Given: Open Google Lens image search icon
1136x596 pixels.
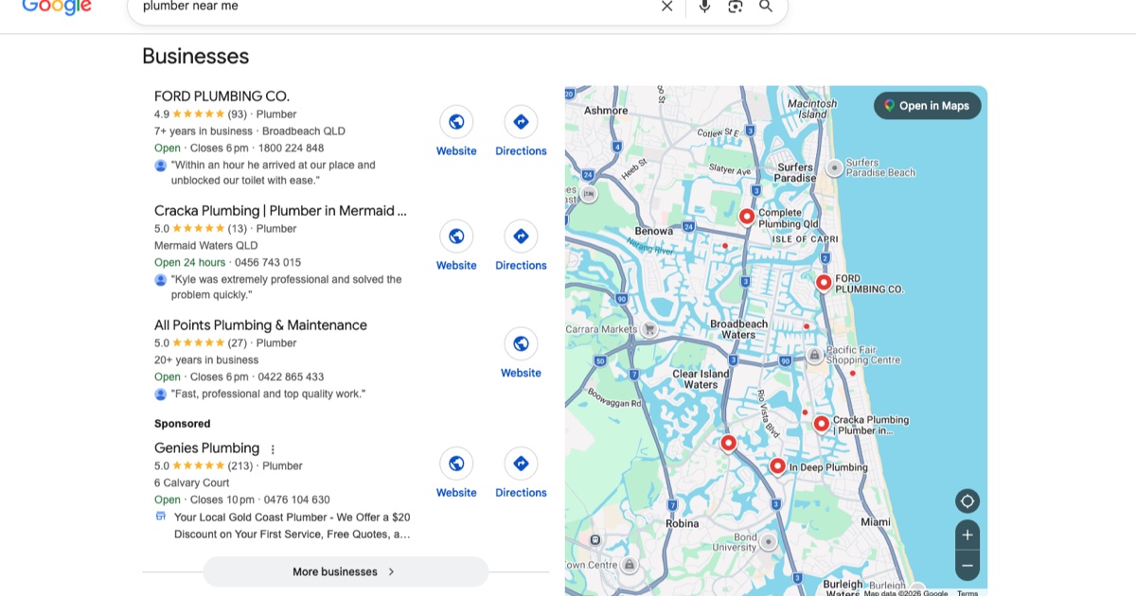Looking at the screenshot, I should (736, 7).
